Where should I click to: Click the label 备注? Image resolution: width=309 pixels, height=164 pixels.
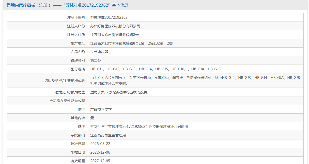[x=81, y=127]
